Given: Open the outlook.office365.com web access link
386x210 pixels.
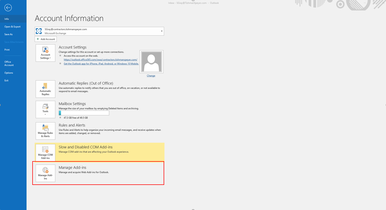Looking at the screenshot, I should (100, 60).
